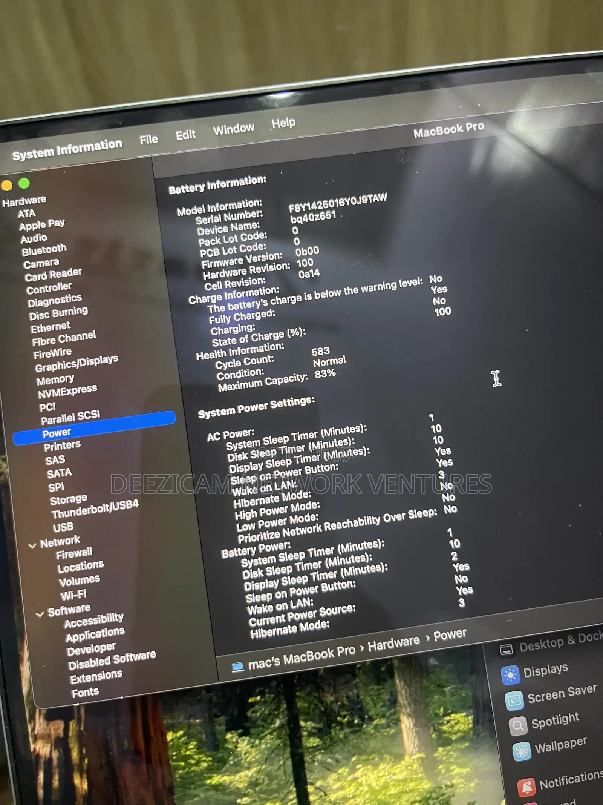Select Printers in the sidebar

[62, 446]
